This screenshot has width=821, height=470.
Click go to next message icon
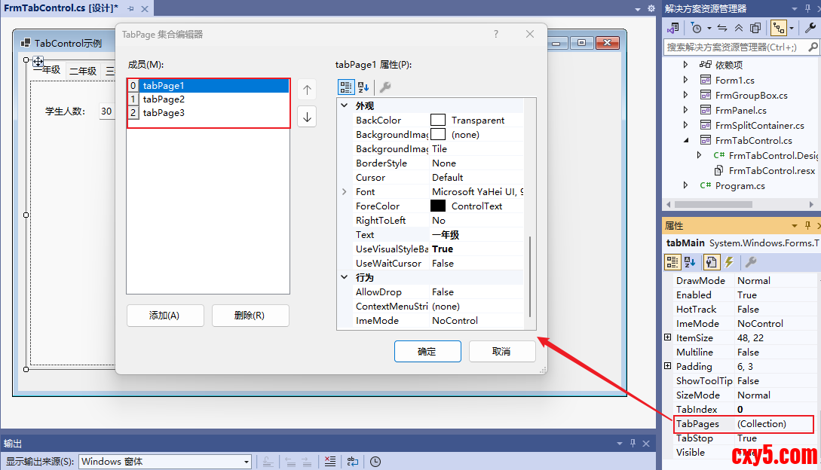(307, 462)
